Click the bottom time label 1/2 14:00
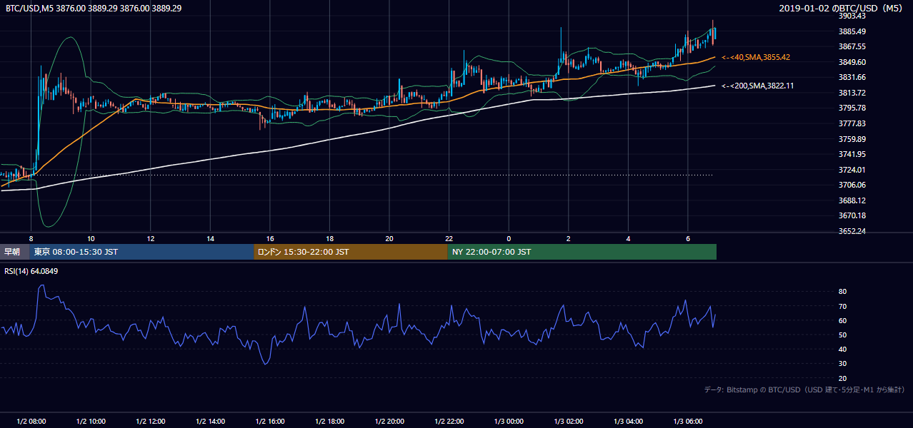Viewport: 913px width, 428px height. tap(210, 421)
